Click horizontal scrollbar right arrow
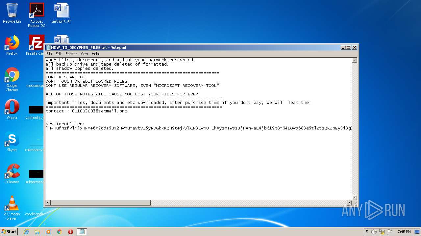Image resolution: width=421 pixels, height=236 pixels. click(349, 203)
